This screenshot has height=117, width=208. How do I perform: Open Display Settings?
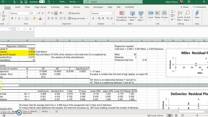[155, 116]
